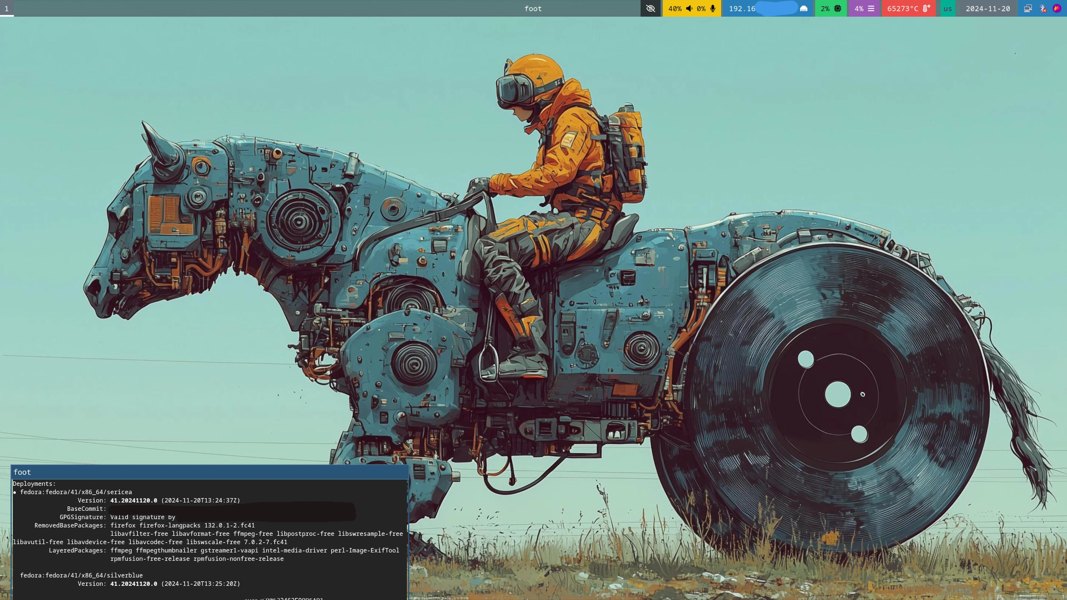Click the thermometer temperature icon

tap(926, 8)
